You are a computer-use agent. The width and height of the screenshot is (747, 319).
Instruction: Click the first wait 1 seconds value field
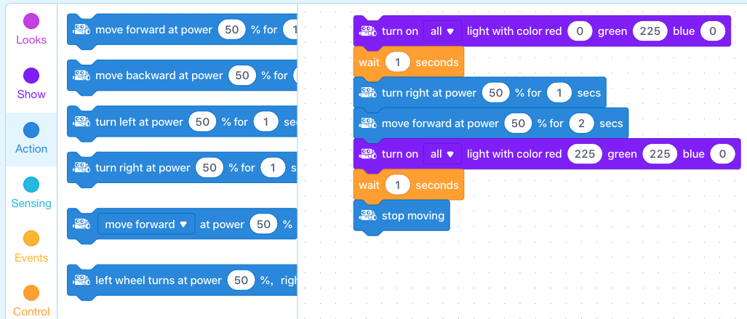click(398, 62)
